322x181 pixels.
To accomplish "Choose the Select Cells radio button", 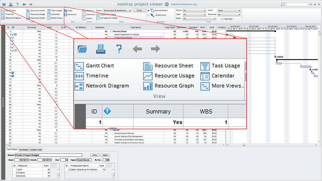I will coord(148,15).
